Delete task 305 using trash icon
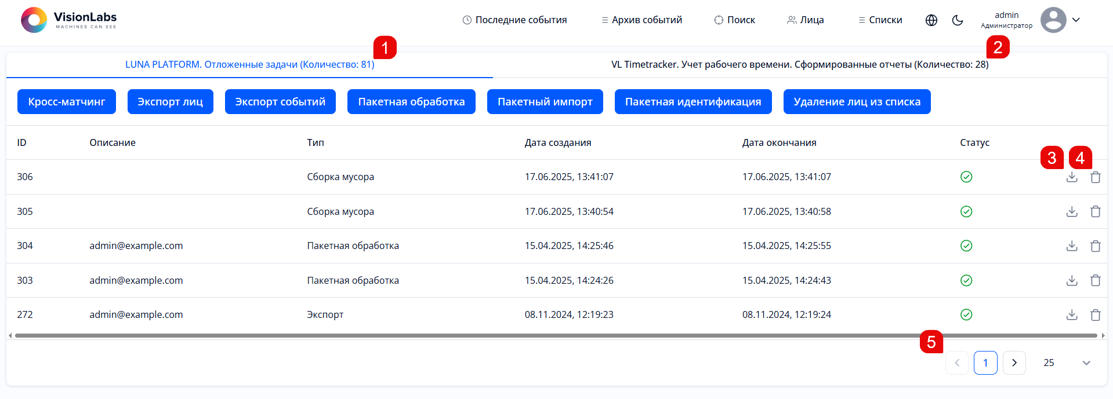 (x=1095, y=212)
